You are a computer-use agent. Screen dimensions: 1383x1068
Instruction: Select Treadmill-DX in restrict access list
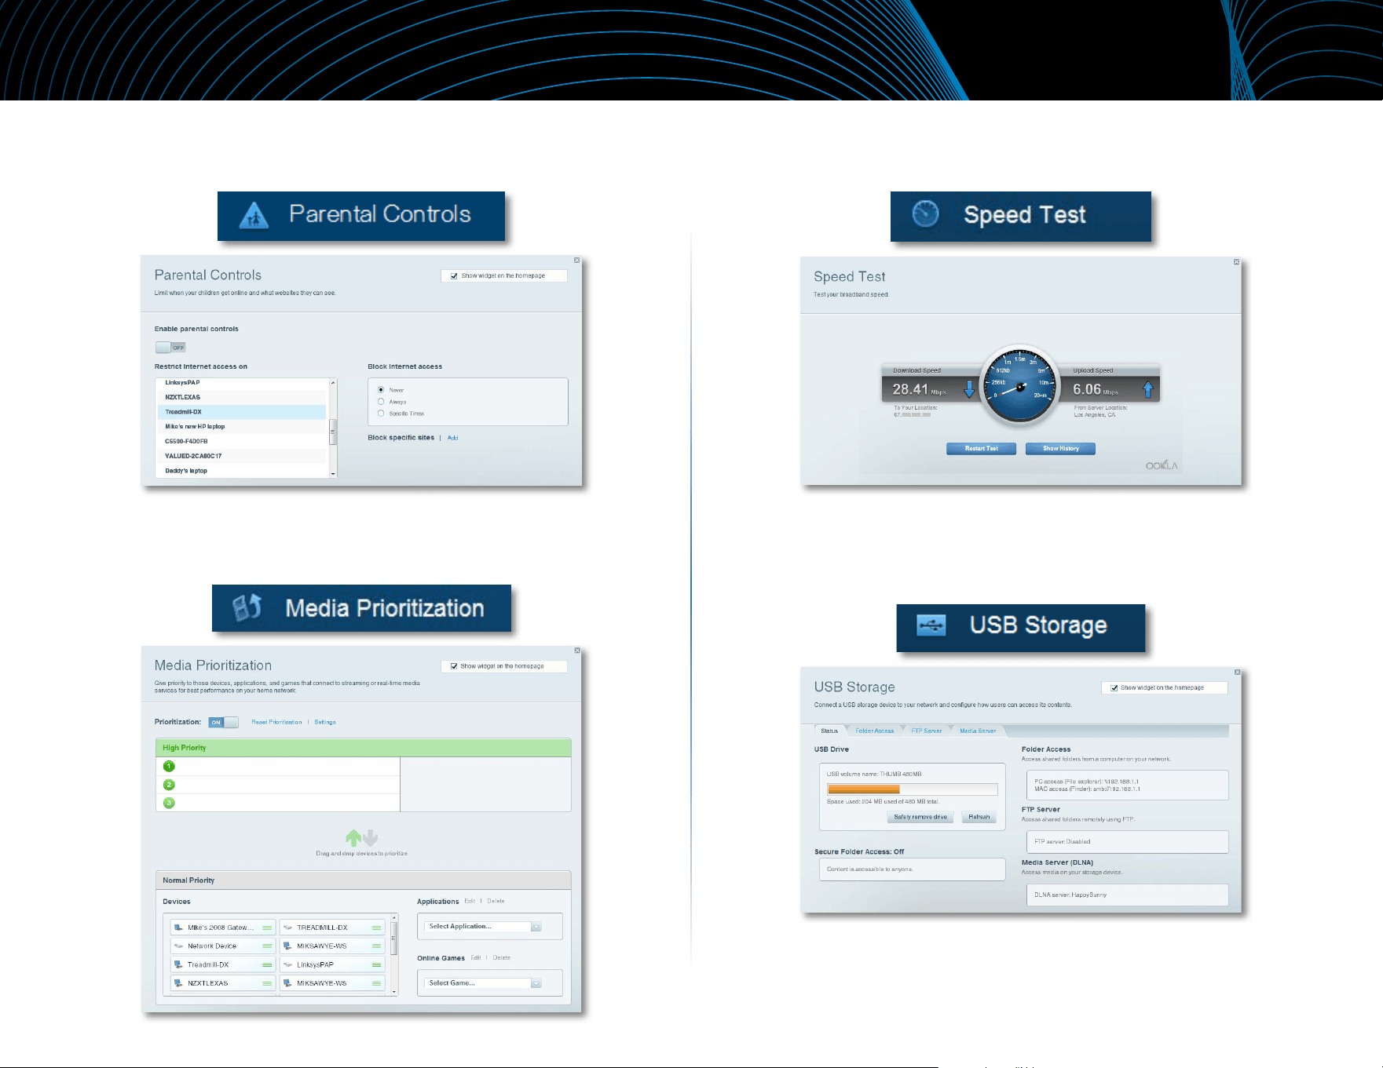tap(242, 412)
